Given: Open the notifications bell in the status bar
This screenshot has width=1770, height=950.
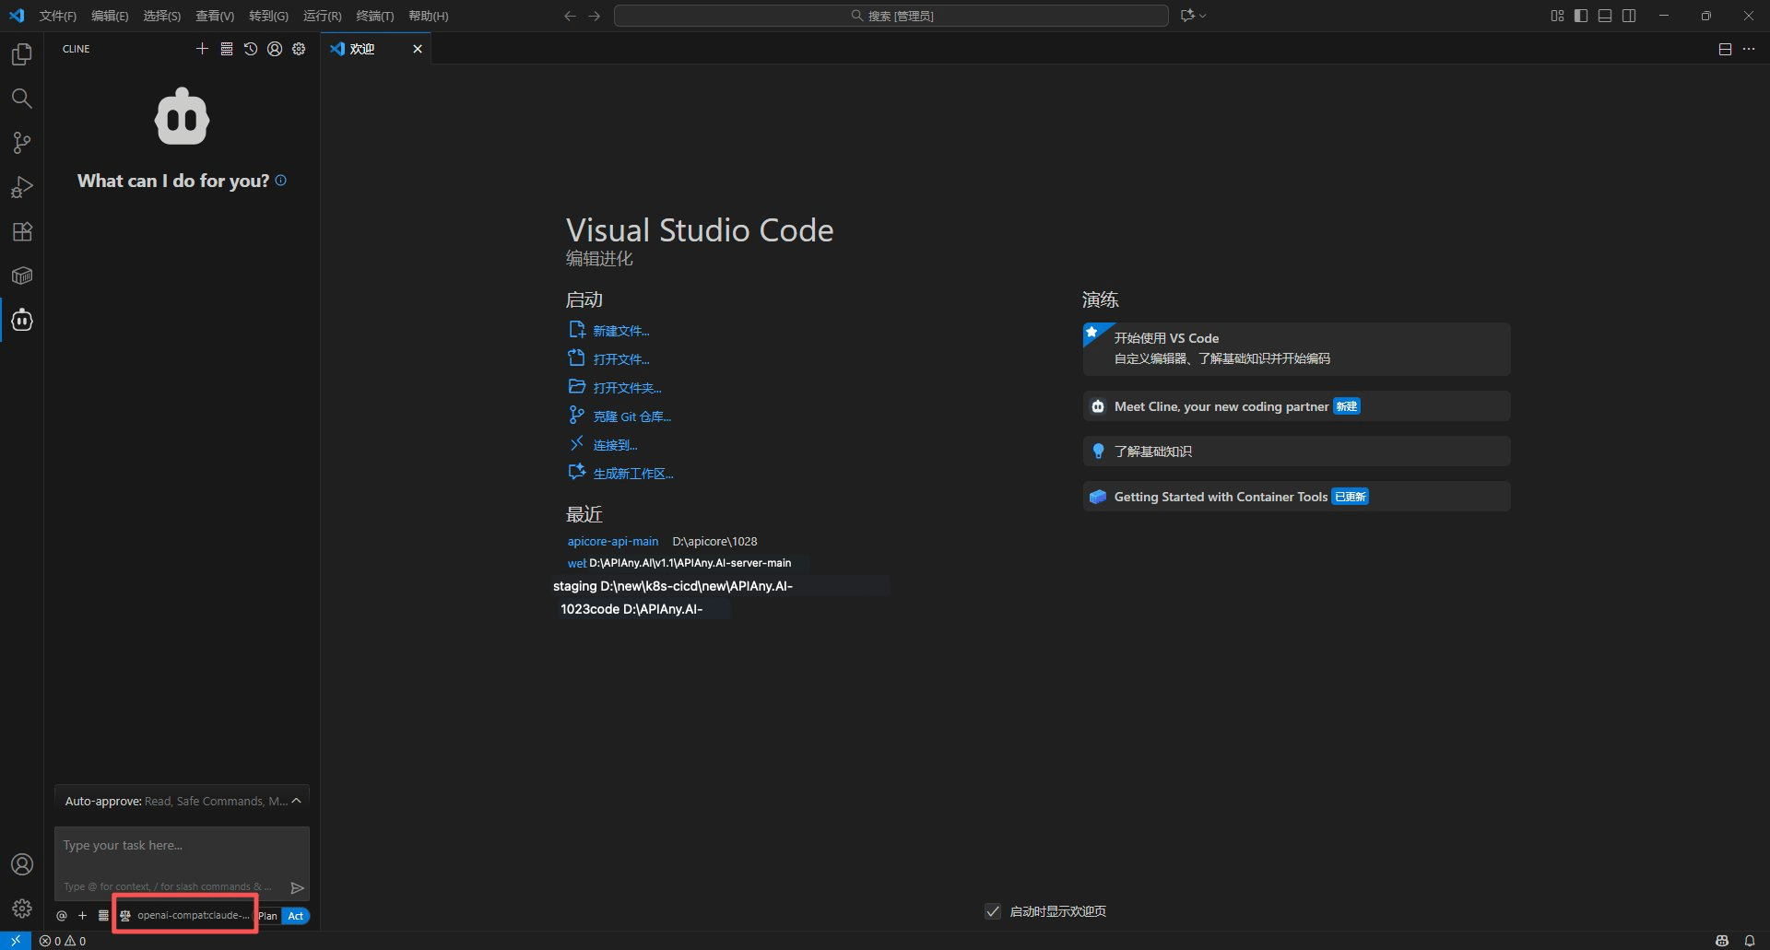Looking at the screenshot, I should (x=1750, y=941).
